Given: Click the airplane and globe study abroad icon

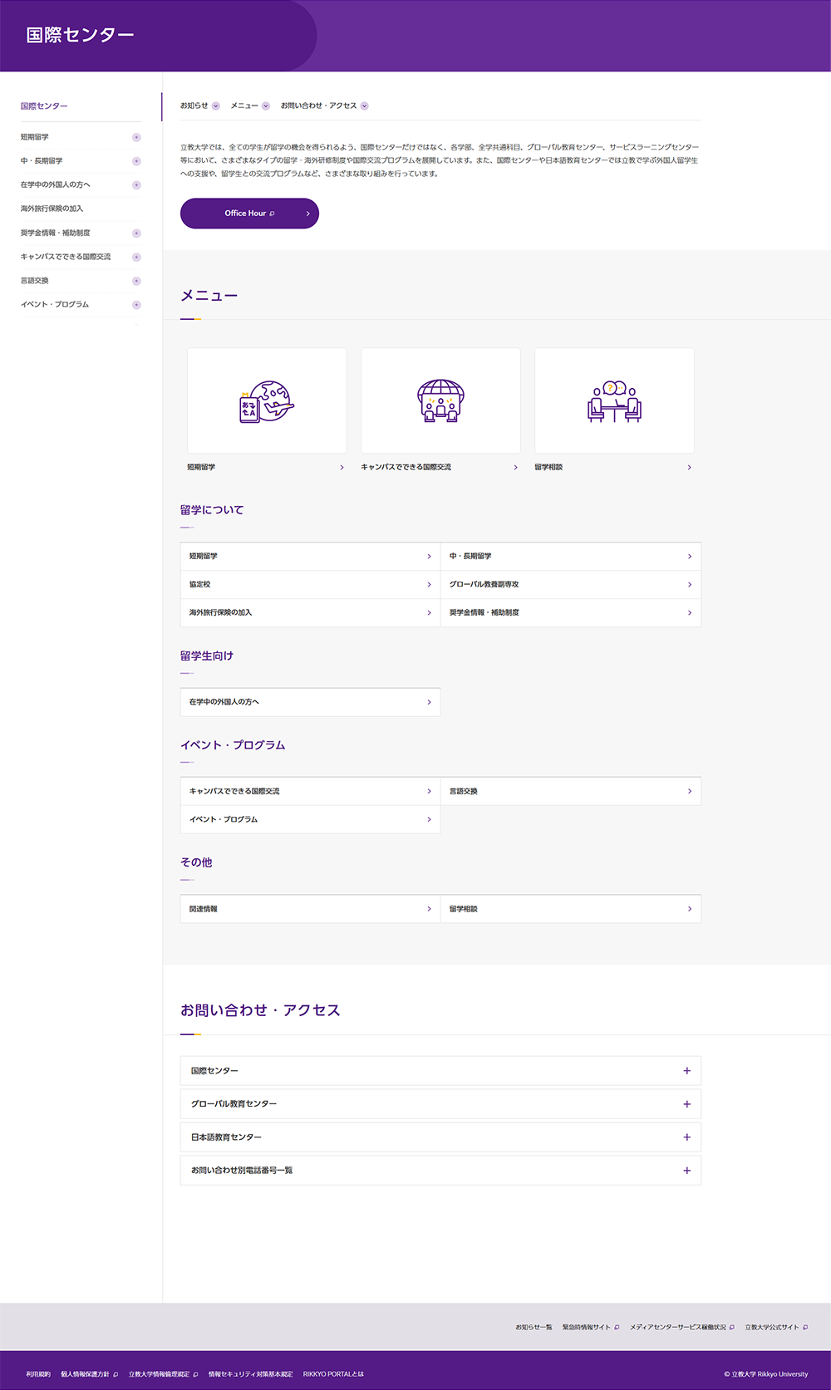Looking at the screenshot, I should click(x=267, y=401).
